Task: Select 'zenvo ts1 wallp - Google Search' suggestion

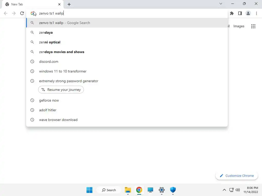Action: [x=127, y=23]
